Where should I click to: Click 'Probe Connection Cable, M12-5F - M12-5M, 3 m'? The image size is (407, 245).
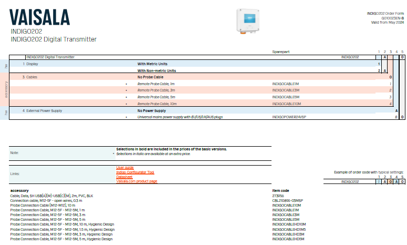(x=48, y=215)
